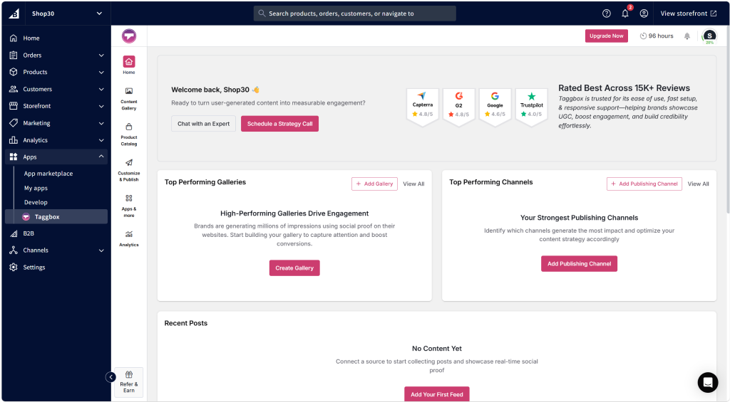Click the Taggbox notification bell icon

click(x=687, y=36)
